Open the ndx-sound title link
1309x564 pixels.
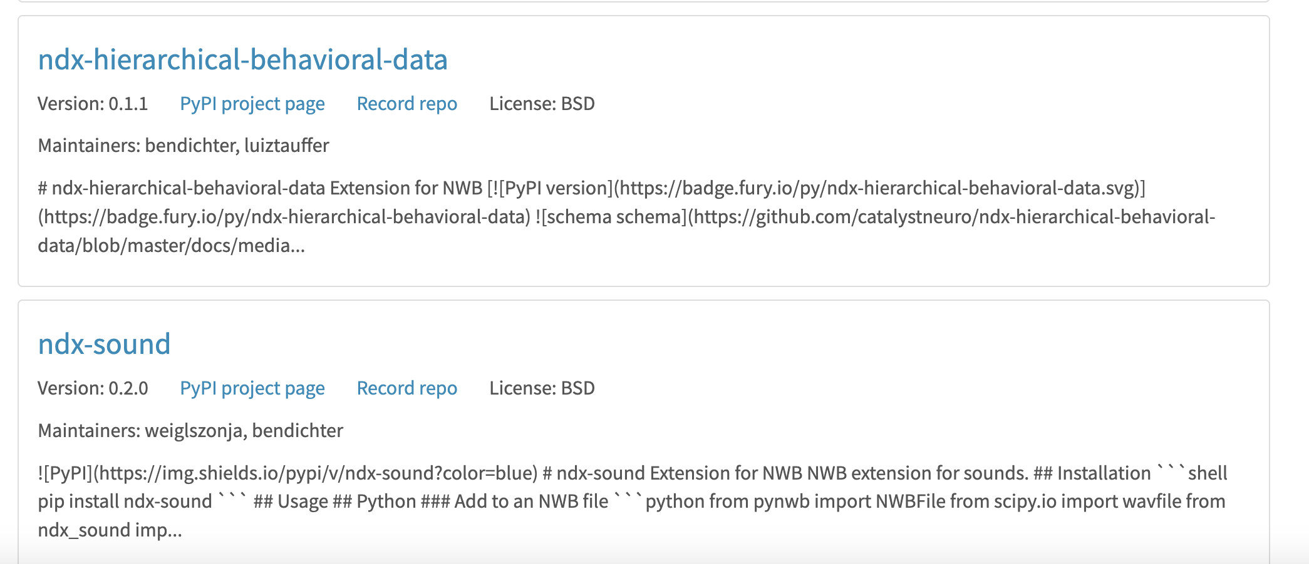coord(104,345)
